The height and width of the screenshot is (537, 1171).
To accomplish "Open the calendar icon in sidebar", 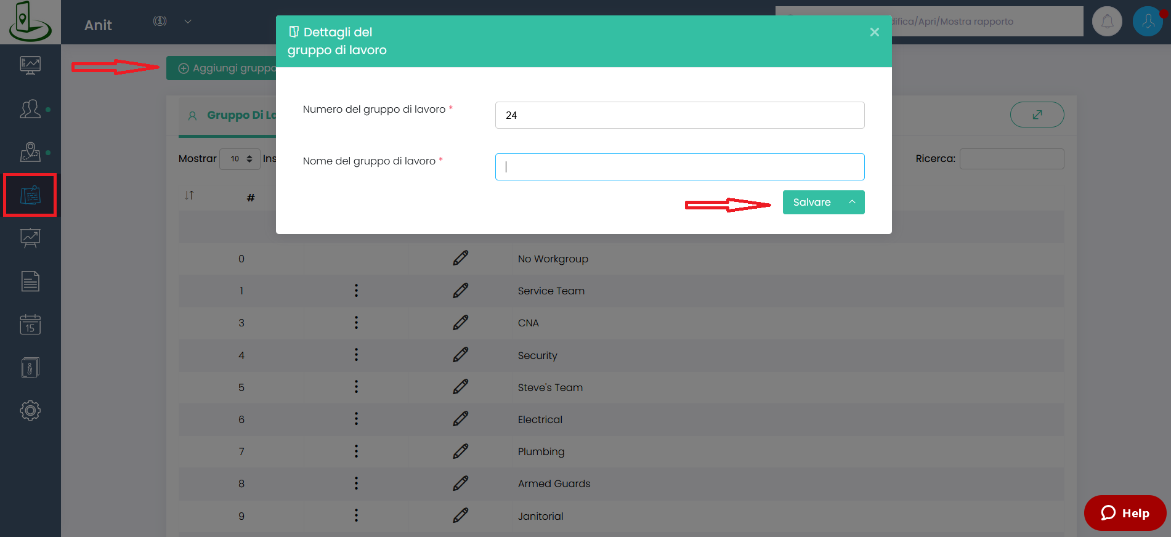I will pos(30,325).
